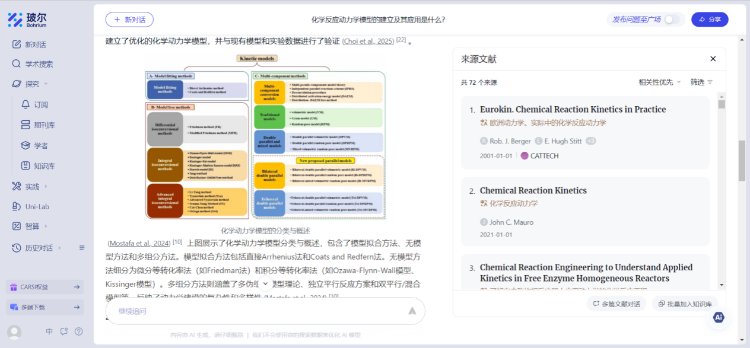Switch language with the 中 icon
Image resolution: width=750 pixels, height=348 pixels.
pyautogui.click(x=49, y=331)
